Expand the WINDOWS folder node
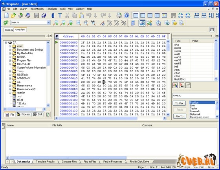The height and width of the screenshot is (170, 220). (10, 79)
